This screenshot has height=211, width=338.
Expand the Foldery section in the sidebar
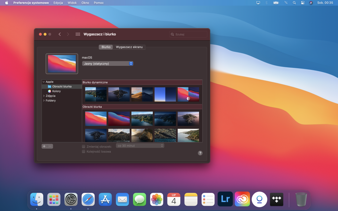tap(44, 100)
